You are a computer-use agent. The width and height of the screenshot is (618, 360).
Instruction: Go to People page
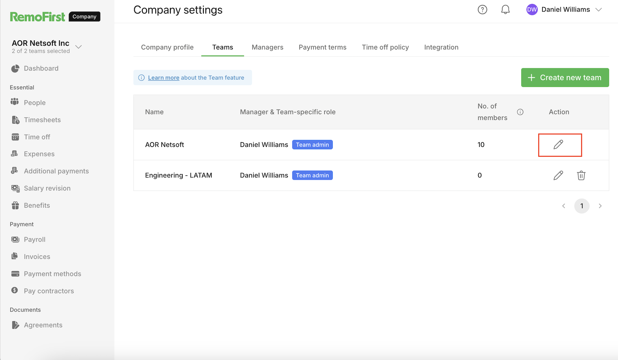34,102
